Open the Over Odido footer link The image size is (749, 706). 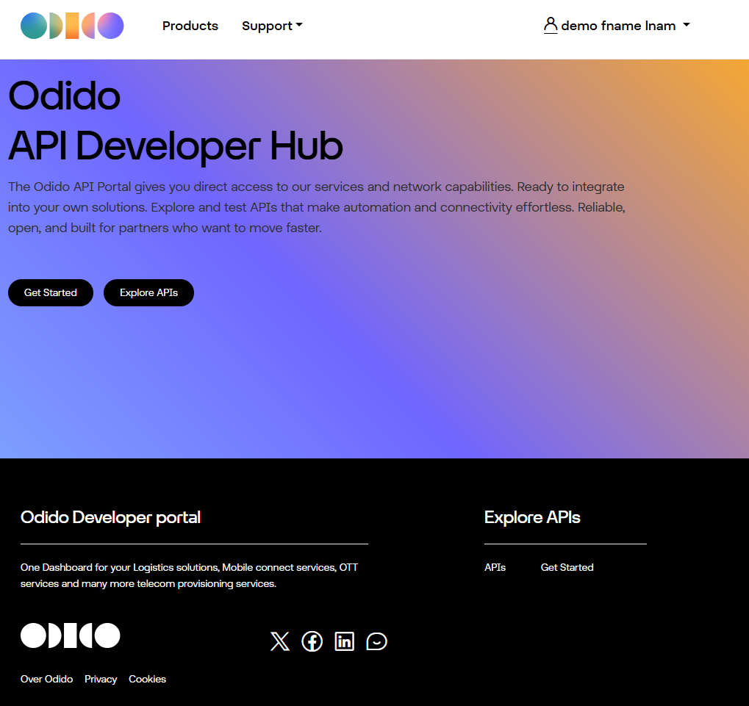pos(46,679)
